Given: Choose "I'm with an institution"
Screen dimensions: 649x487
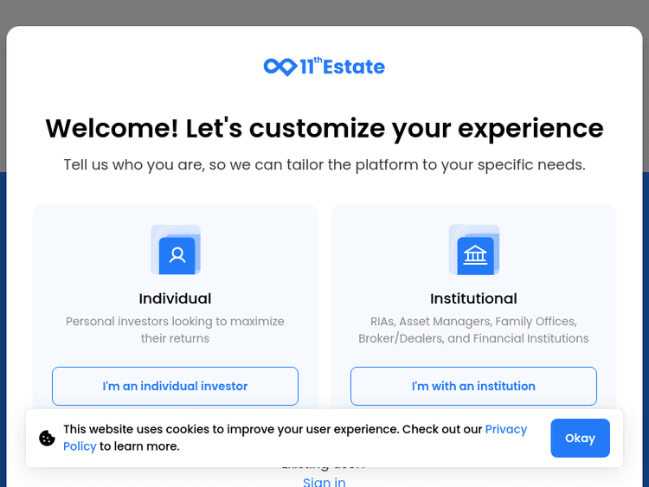Looking at the screenshot, I should pyautogui.click(x=473, y=386).
